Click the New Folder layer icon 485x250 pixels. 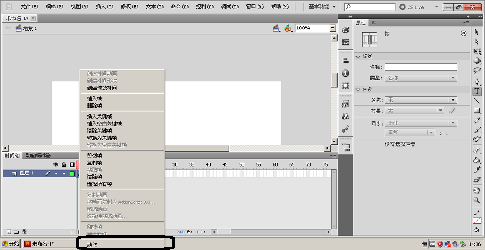point(17,232)
